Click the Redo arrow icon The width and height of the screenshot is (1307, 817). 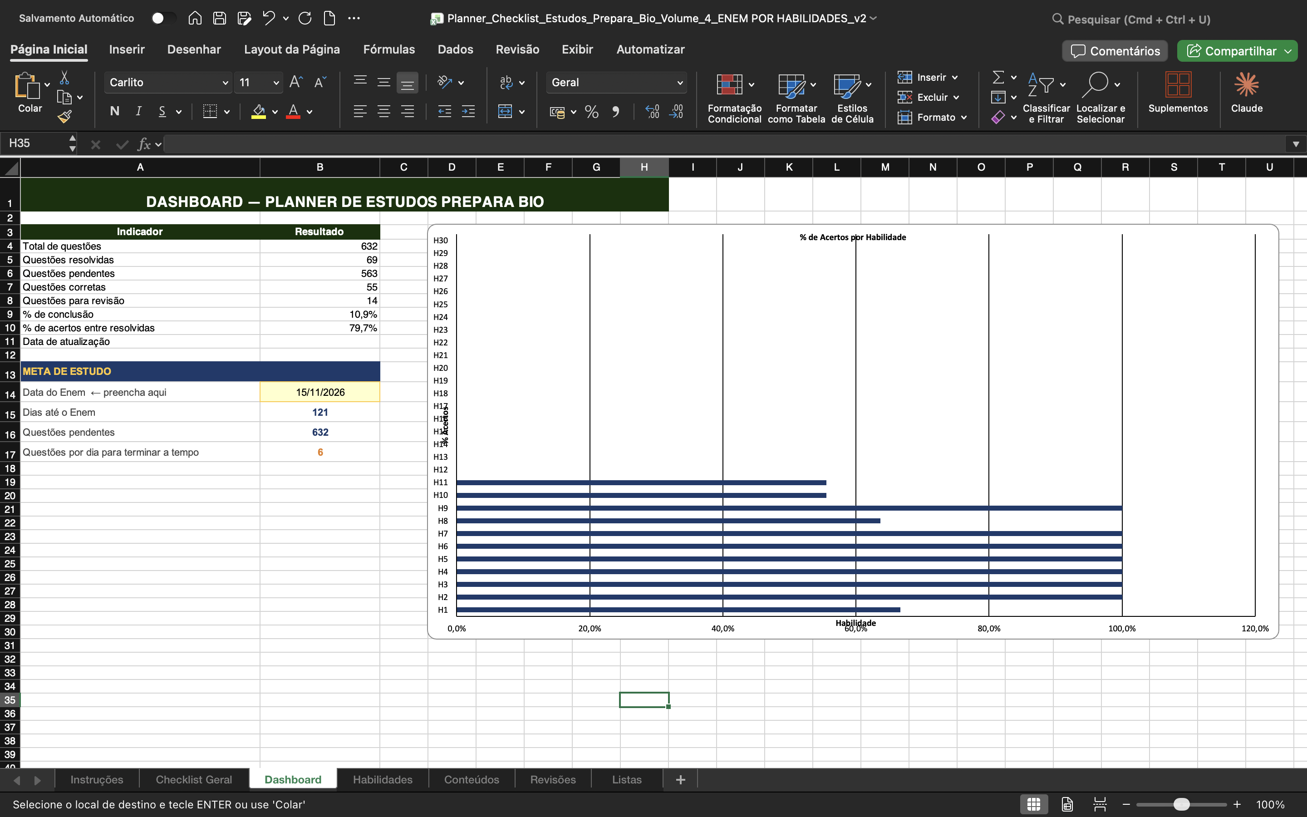305,18
